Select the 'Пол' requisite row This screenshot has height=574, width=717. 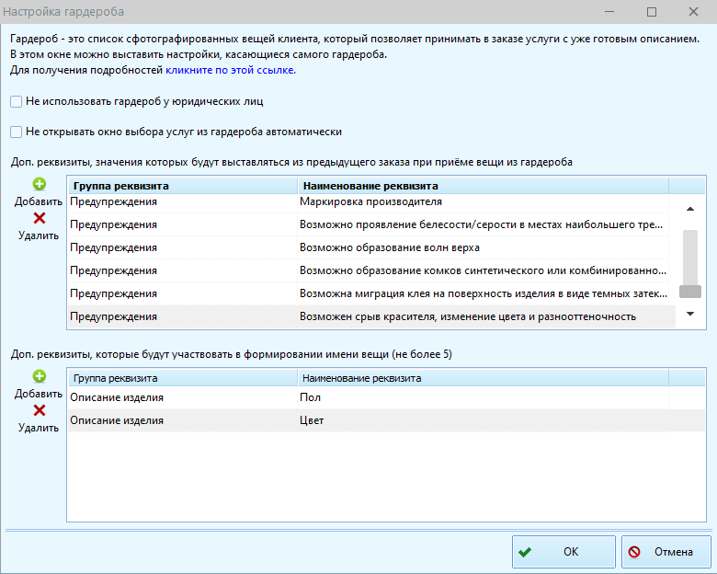point(386,397)
